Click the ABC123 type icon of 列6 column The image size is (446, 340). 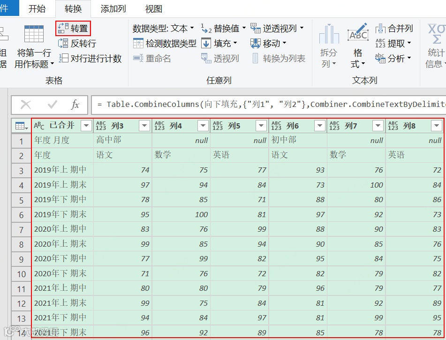pyautogui.click(x=276, y=126)
